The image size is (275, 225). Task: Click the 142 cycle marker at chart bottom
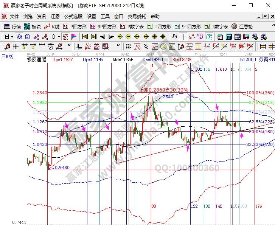pyautogui.click(x=219, y=206)
